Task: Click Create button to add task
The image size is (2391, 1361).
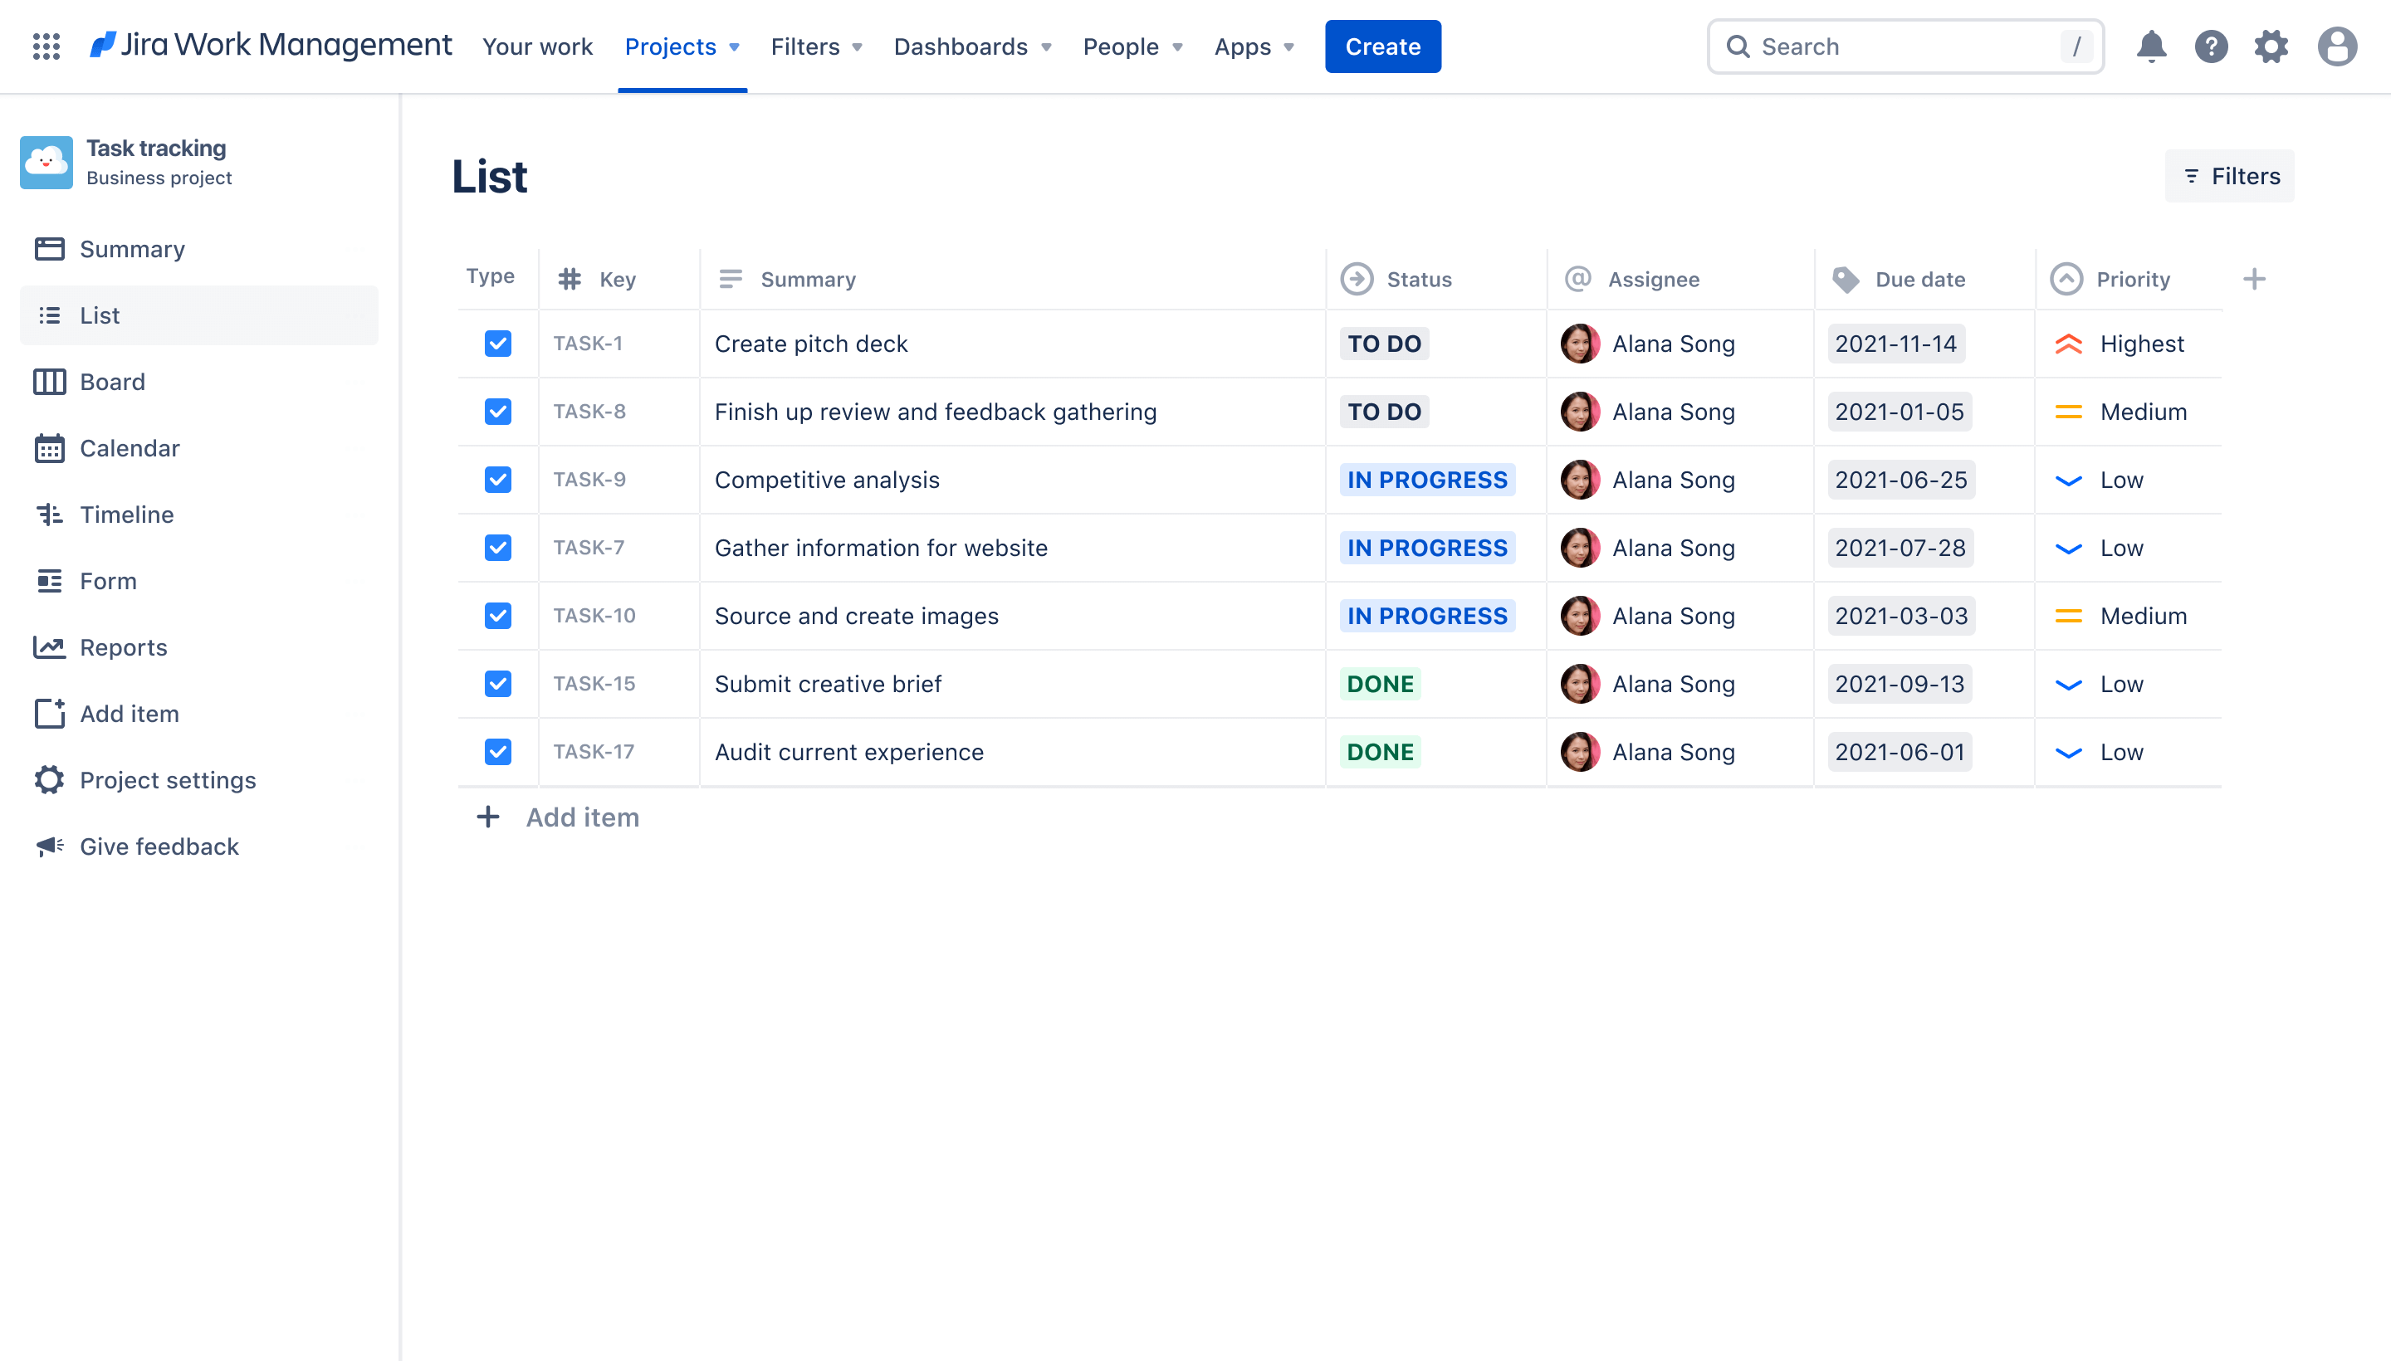Action: click(1382, 46)
